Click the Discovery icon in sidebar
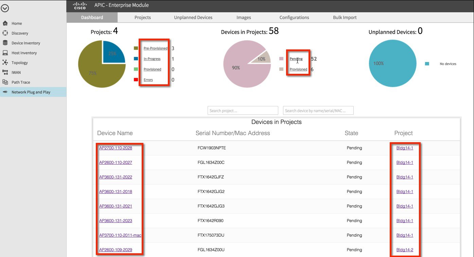The image size is (474, 257). pyautogui.click(x=5, y=33)
